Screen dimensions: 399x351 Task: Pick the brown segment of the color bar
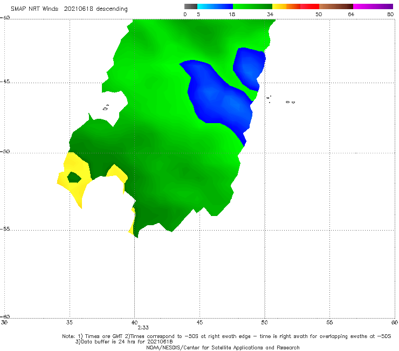336,6
